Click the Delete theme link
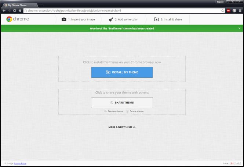 136,111
